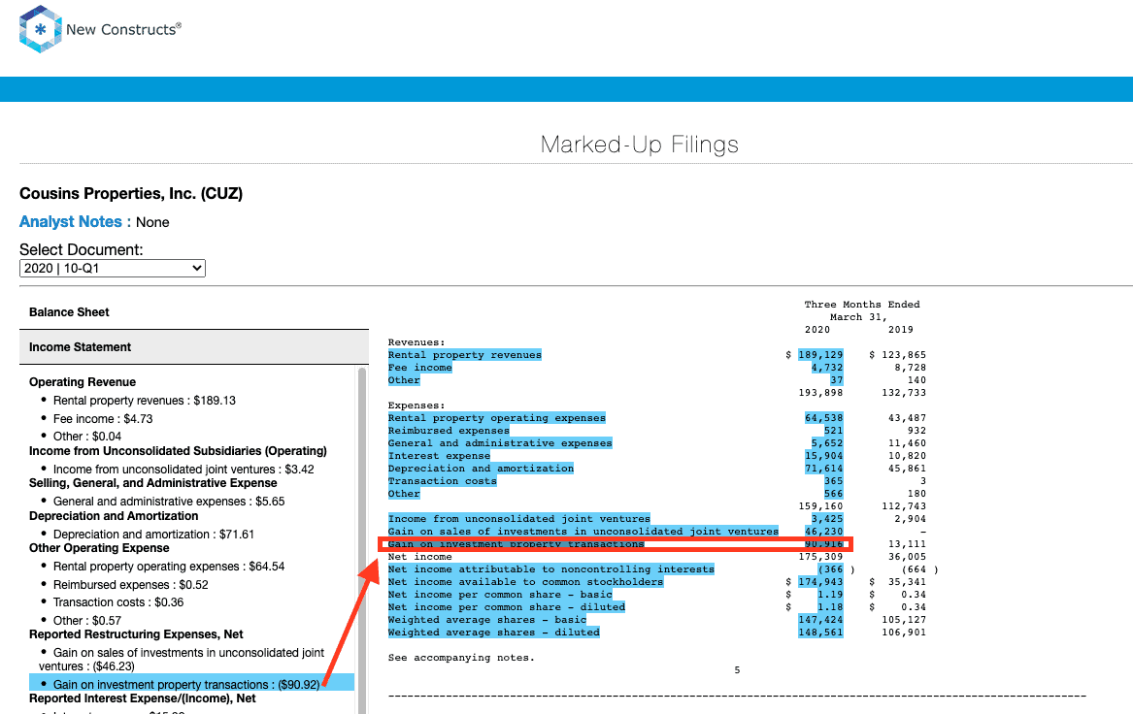Screen dimensions: 1133x714
Task: Click highlighted 'Income from unconsolidated joint ventures' line
Action: [x=519, y=519]
